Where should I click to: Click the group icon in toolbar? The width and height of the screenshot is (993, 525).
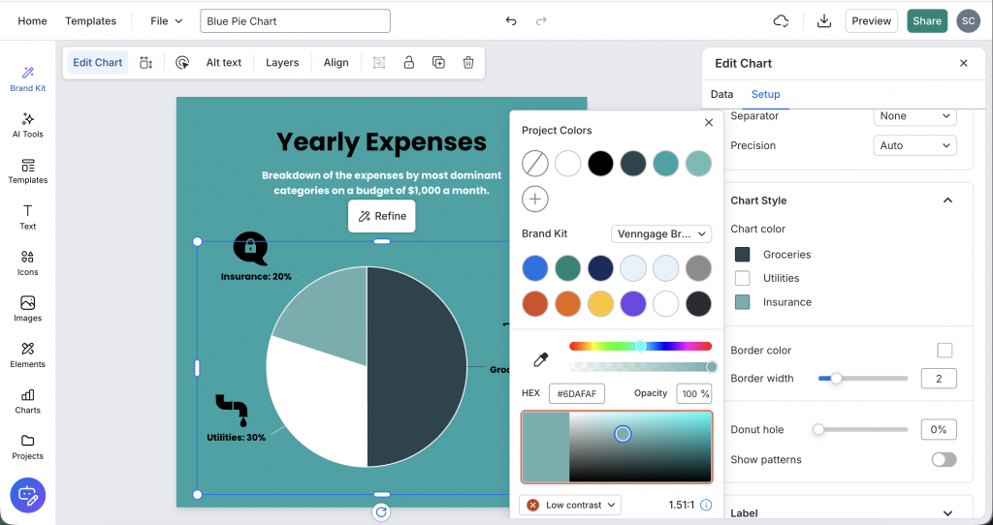(379, 63)
